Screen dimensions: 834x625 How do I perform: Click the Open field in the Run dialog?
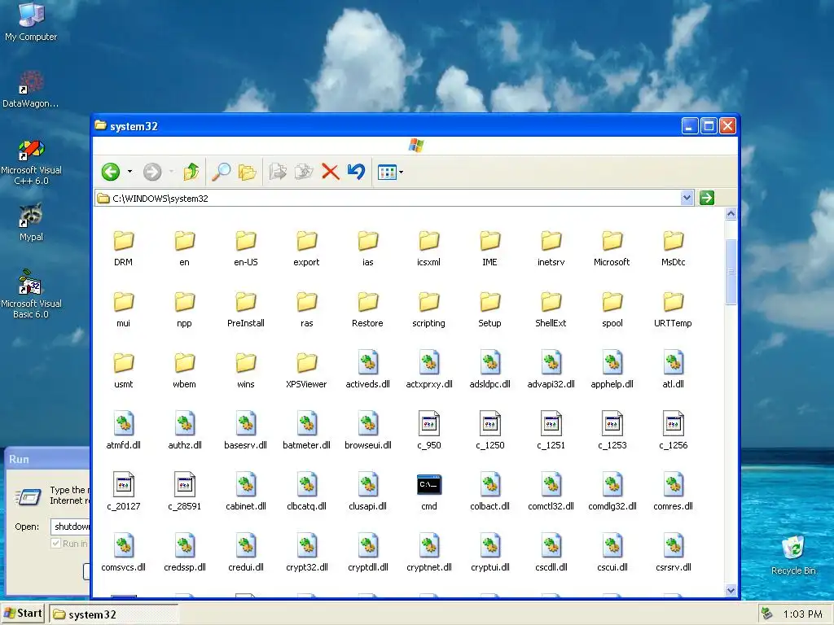[x=71, y=527]
